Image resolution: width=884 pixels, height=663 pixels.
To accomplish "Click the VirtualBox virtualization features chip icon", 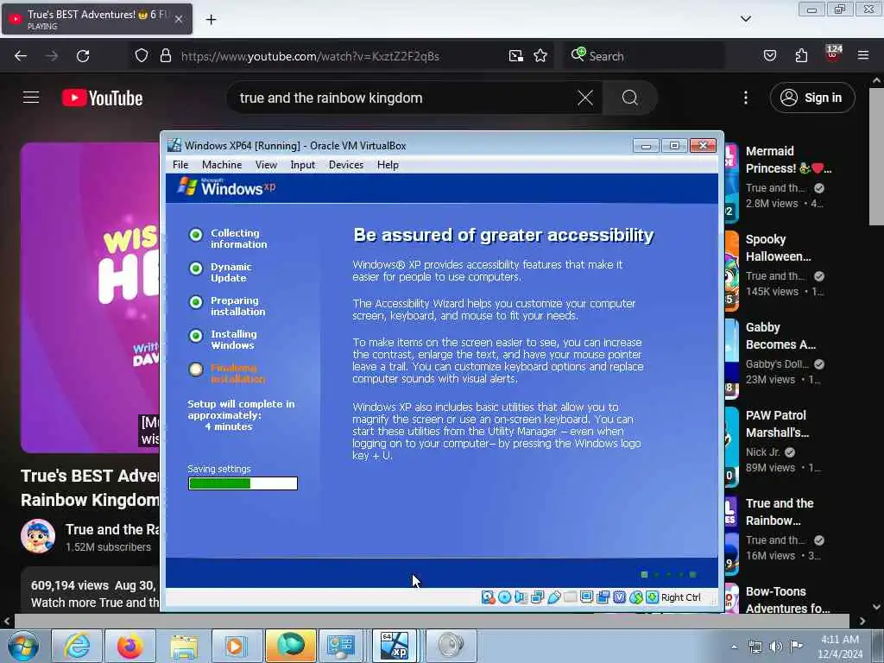I will coord(619,597).
